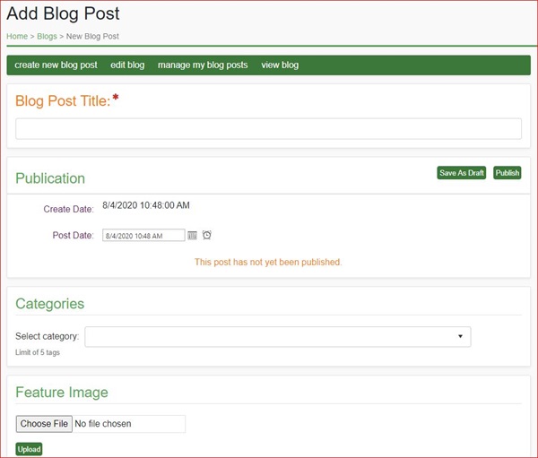This screenshot has width=538, height=458.
Task: Select 'edit blog' in the green menu bar
Action: tap(127, 65)
